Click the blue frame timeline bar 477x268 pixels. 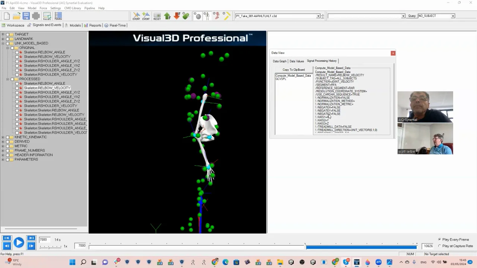pos(361,247)
